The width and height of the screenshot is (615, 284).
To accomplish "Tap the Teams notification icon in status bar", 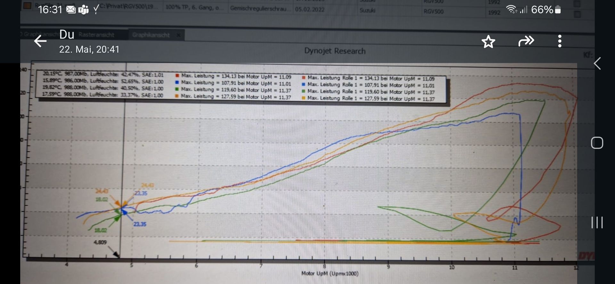I will (x=83, y=10).
